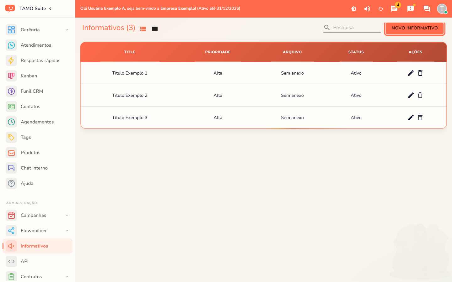Edit Título Exemplo 3 with pencil icon

coord(411,118)
